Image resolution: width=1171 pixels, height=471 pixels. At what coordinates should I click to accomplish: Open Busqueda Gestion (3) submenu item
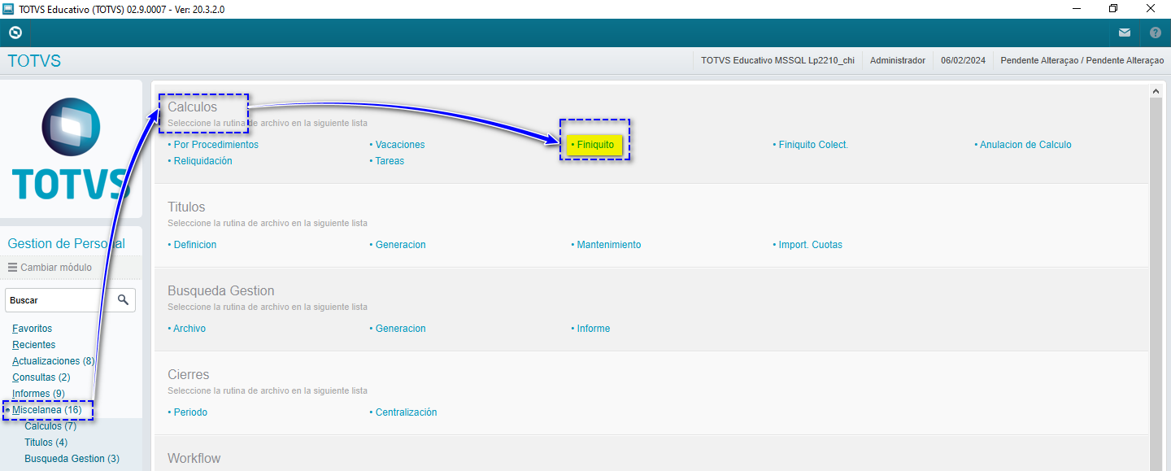[72, 459]
